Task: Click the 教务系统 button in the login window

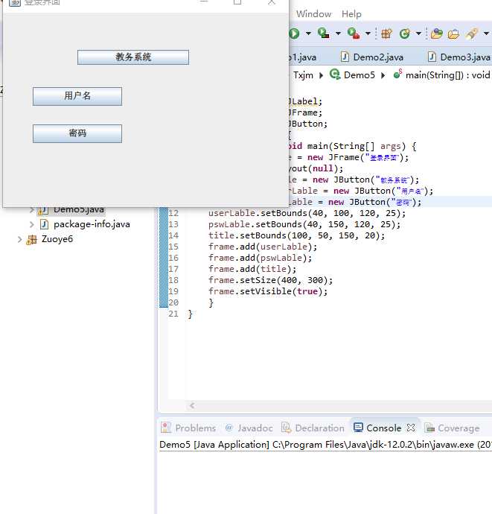Action: pos(133,57)
